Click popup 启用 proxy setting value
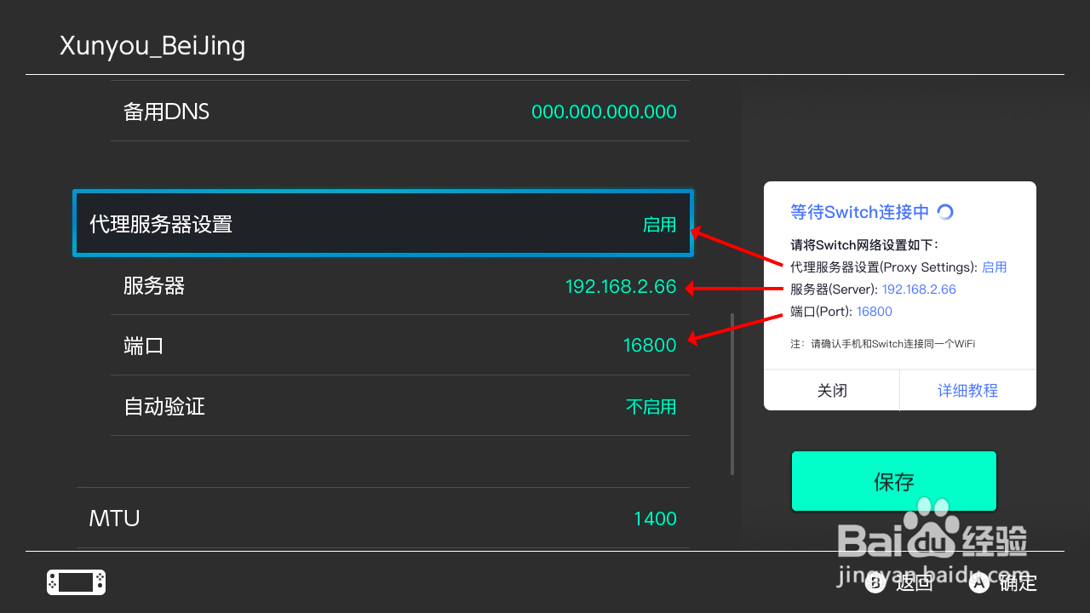The width and height of the screenshot is (1090, 613). click(995, 267)
